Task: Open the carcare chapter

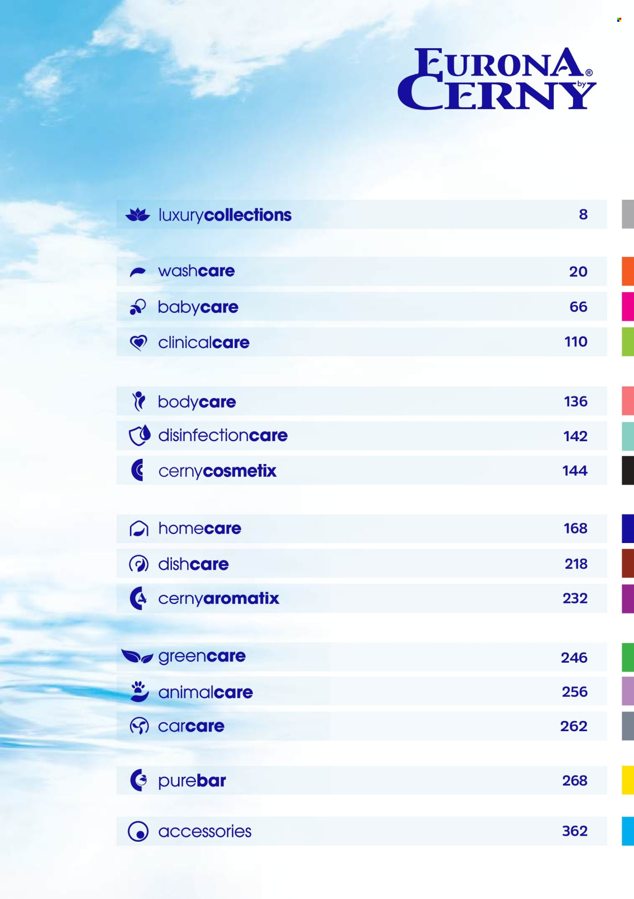Action: click(x=362, y=726)
